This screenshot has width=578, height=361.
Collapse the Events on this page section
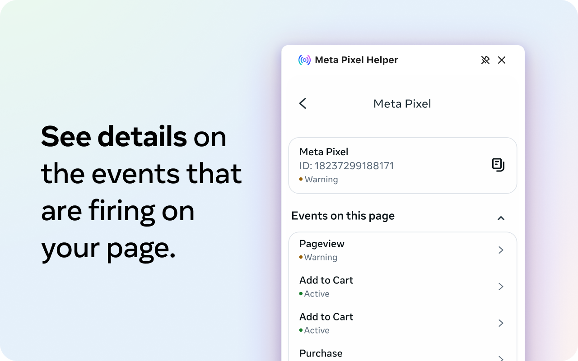point(501,218)
